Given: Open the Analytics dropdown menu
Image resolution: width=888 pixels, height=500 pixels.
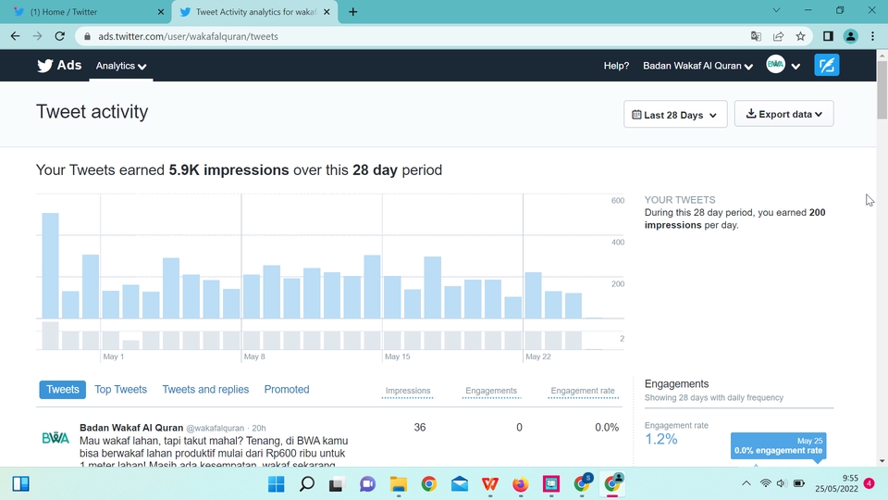Looking at the screenshot, I should [x=120, y=66].
